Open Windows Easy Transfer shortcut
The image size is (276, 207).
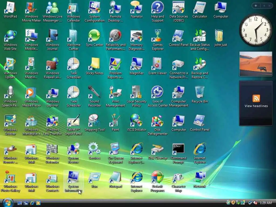pyautogui.click(x=53, y=125)
